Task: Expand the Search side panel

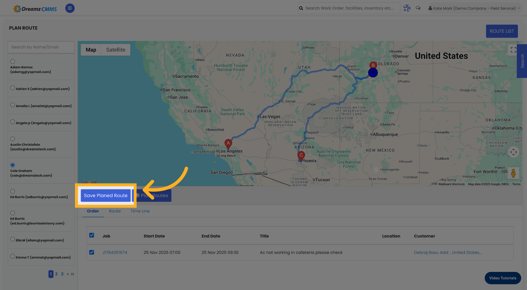Action: click(522, 61)
